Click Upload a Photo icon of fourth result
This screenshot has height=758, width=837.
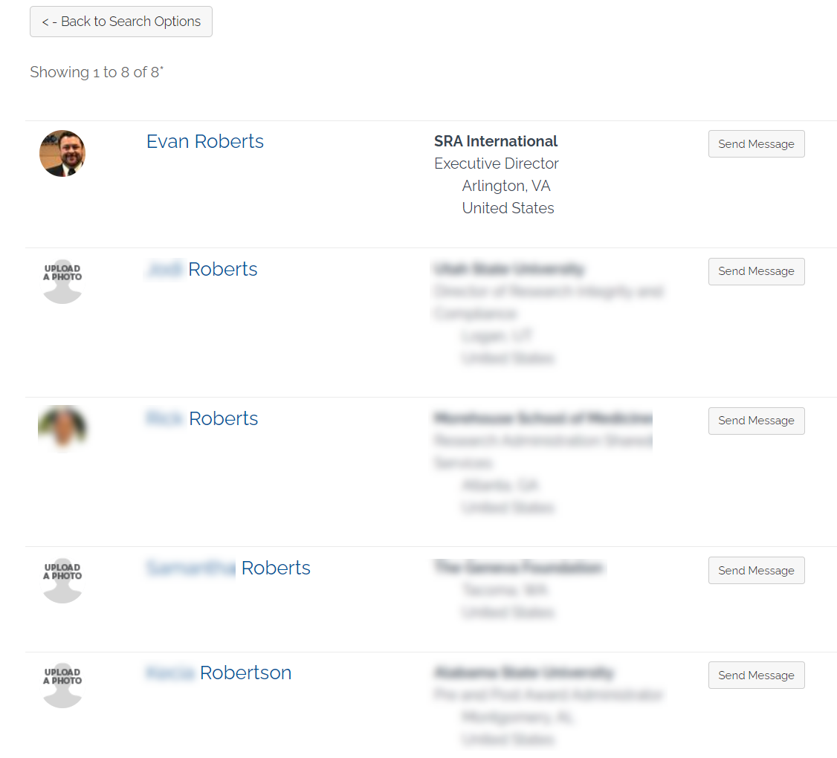coord(62,581)
